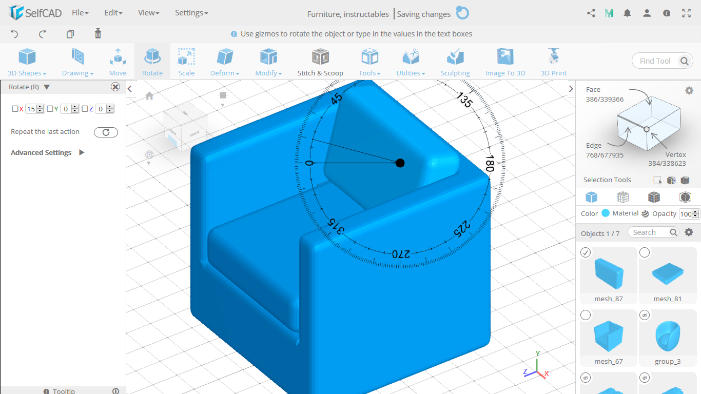Deselect the mesh_87 object checkbox

tap(586, 252)
